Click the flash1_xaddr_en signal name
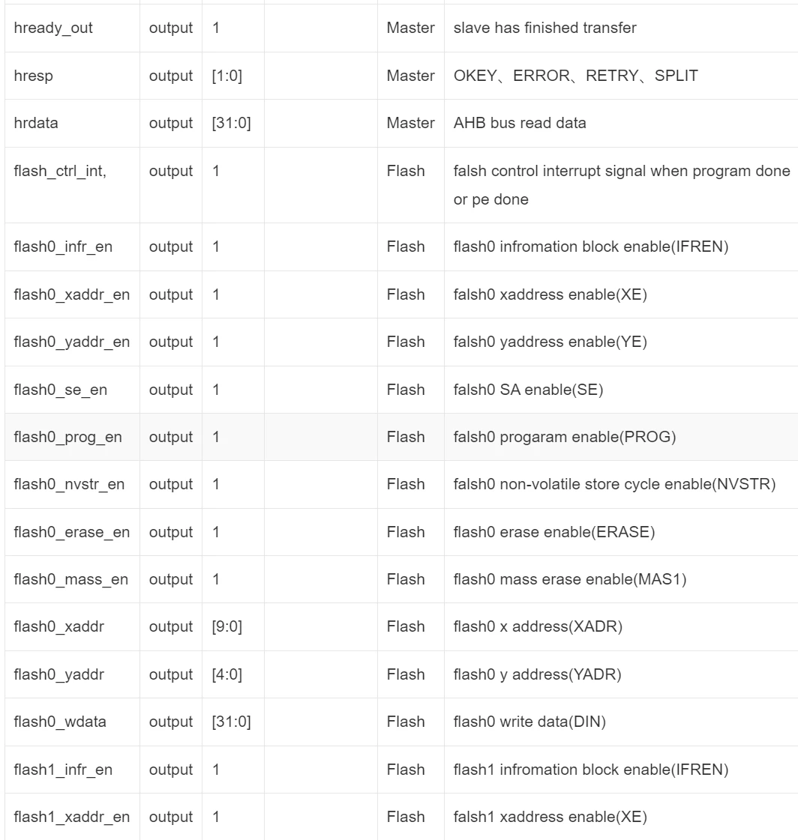Viewport: 798px width, 840px height. point(71,817)
